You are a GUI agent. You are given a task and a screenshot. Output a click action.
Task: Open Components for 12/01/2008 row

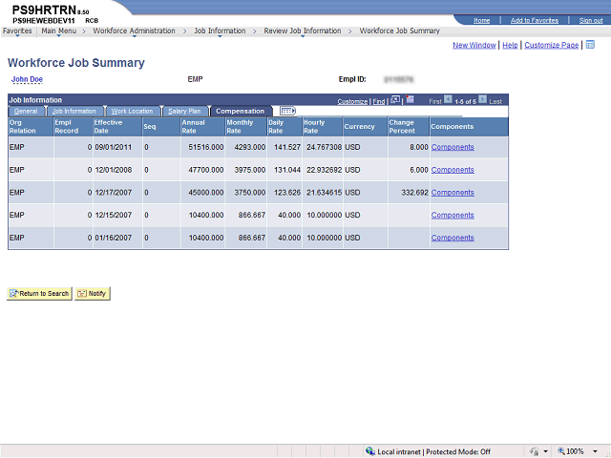tap(453, 170)
